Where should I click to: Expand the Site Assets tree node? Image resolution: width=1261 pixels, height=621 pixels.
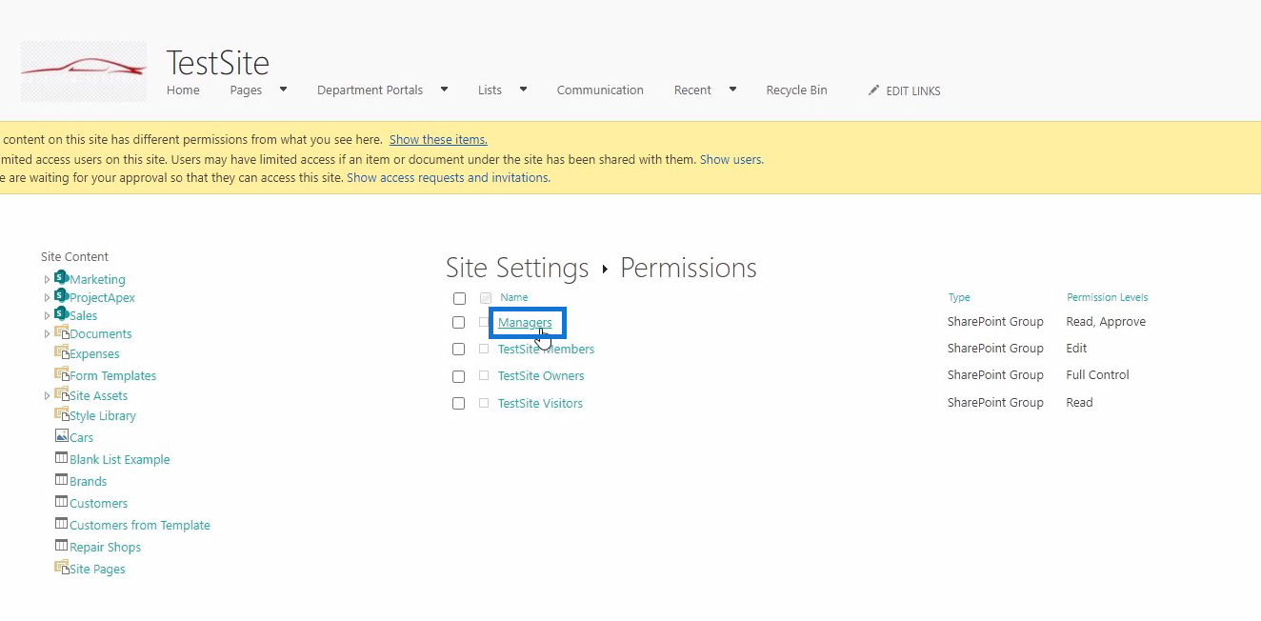tap(47, 395)
